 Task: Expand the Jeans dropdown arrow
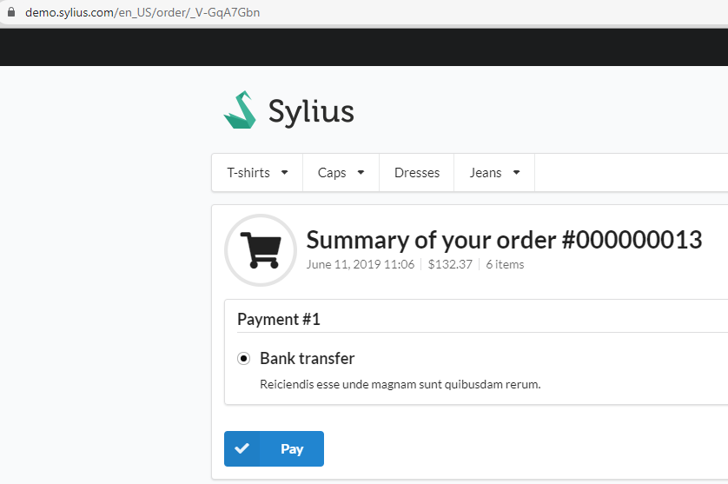pyautogui.click(x=516, y=172)
